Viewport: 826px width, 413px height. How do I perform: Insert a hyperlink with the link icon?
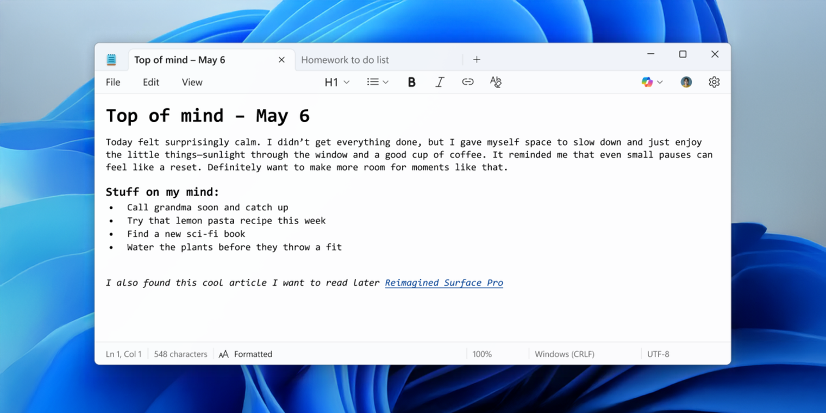point(468,82)
